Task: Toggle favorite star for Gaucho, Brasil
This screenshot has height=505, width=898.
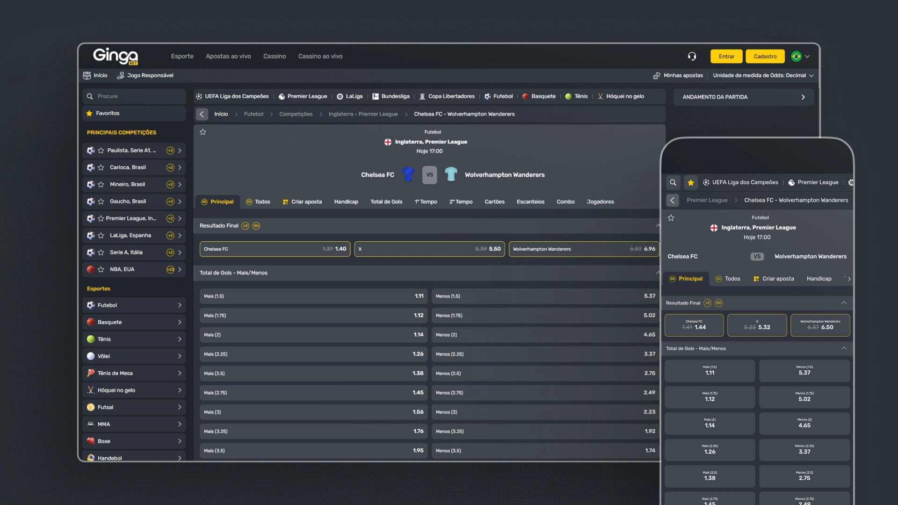Action: point(101,202)
